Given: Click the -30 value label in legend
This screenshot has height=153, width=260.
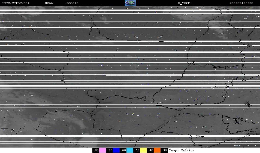Looking at the screenshot, I should click(x=164, y=150).
